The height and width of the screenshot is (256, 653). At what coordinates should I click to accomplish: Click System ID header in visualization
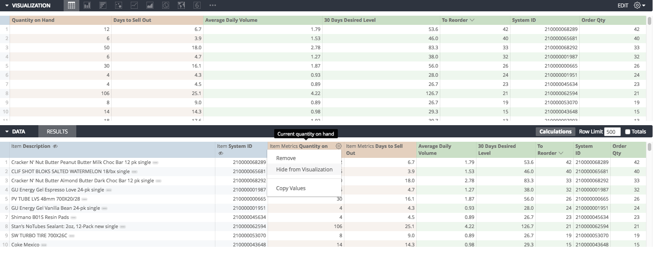(x=545, y=20)
